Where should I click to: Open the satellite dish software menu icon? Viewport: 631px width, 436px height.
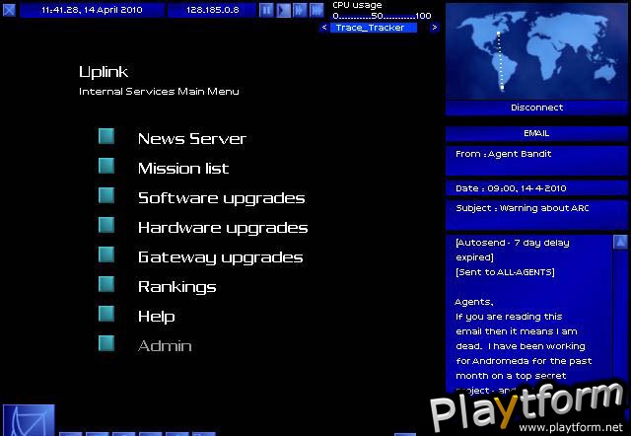29,420
